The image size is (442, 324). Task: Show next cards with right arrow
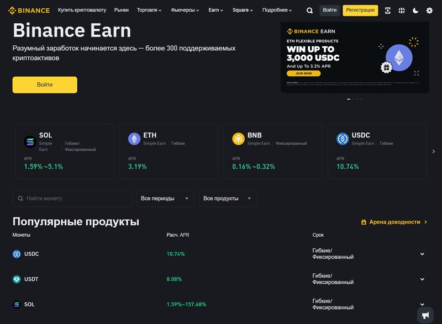tap(434, 151)
